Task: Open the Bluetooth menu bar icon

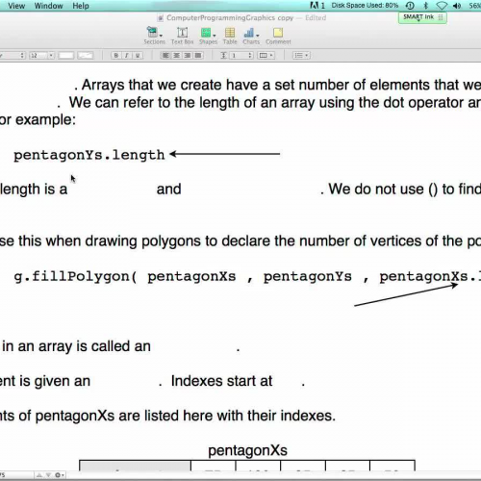Action: (x=426, y=6)
